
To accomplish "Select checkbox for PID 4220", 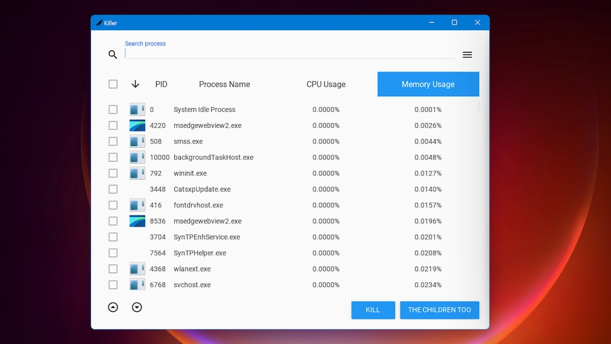I will click(x=113, y=125).
